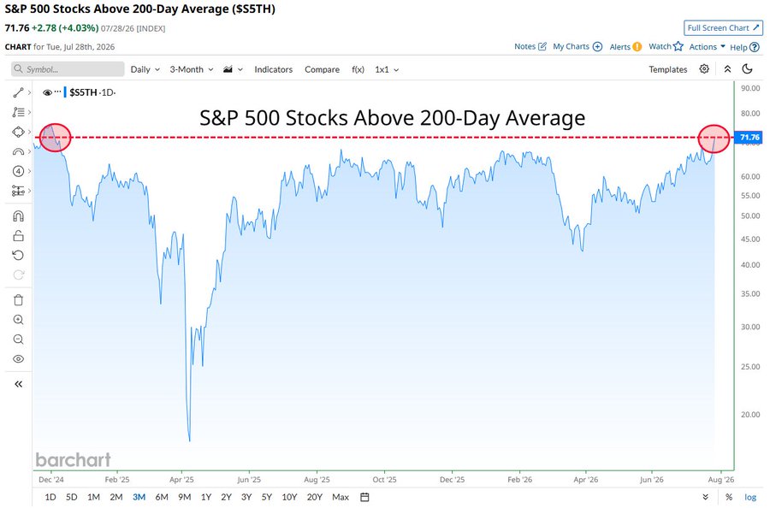Select the trend line drawing tool
This screenshot has width=770, height=508.
18,92
